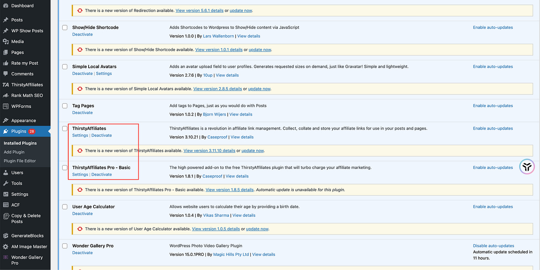The image size is (540, 270).
Task: Click the Rate my Post thumbs-up icon
Action: [x=6, y=63]
